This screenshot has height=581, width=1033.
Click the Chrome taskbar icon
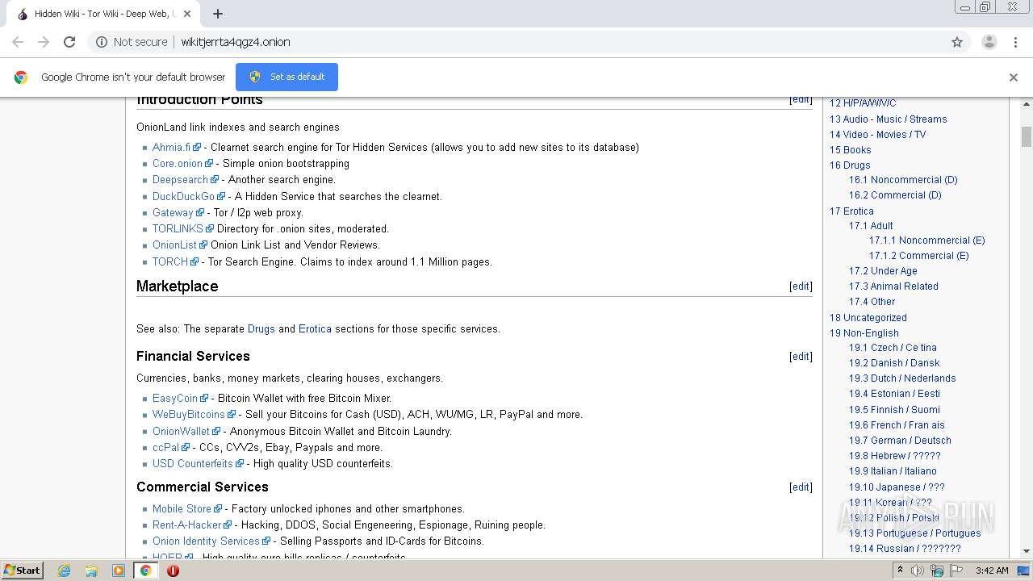(x=146, y=571)
